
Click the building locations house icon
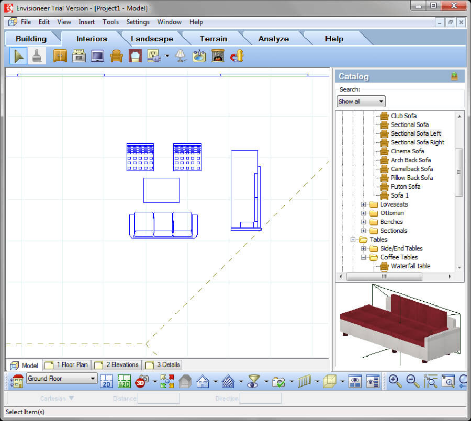point(17,381)
